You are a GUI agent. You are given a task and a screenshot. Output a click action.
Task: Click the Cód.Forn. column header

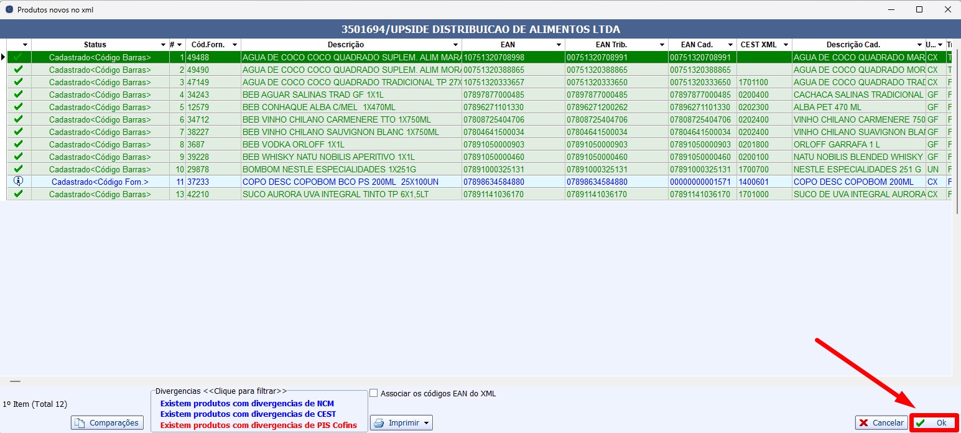click(208, 45)
